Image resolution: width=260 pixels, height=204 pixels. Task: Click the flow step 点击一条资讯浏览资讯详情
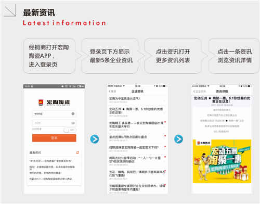click(234, 56)
